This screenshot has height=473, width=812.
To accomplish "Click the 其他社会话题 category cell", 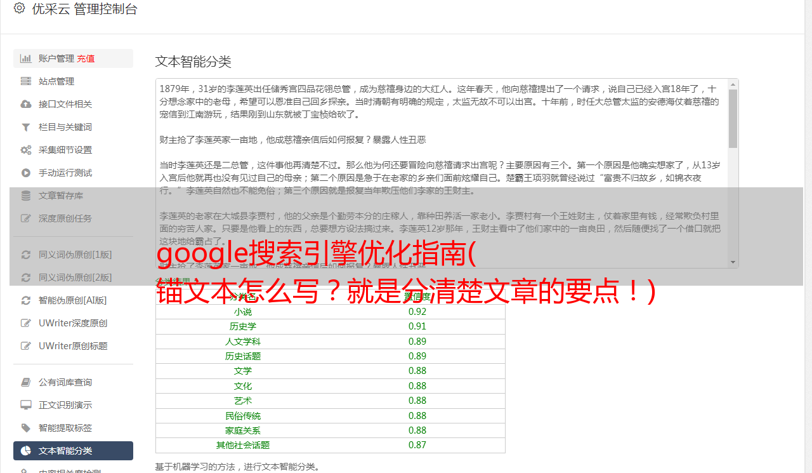I will 243,445.
